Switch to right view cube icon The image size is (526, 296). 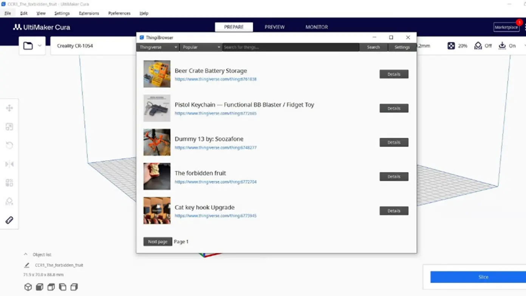tap(74, 287)
